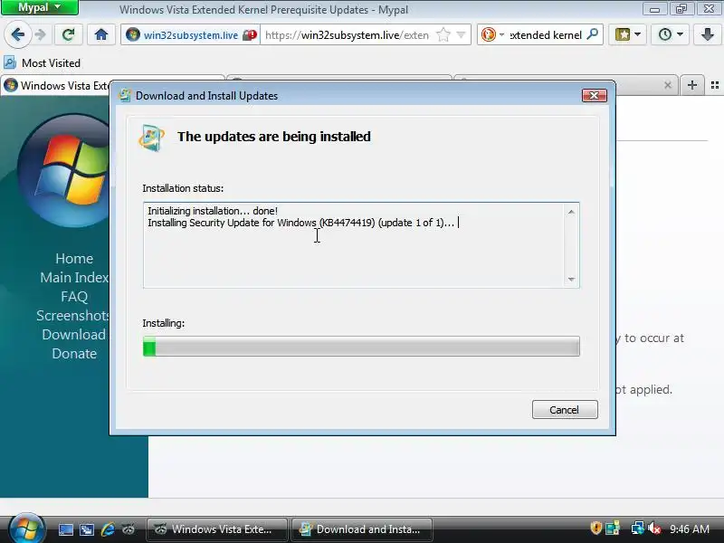Open a new tab with the plus button

[691, 85]
